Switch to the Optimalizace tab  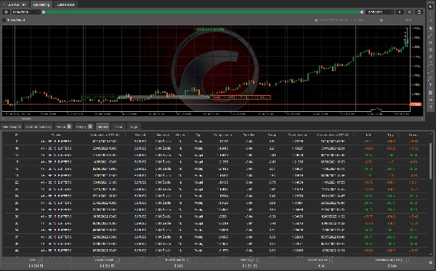point(65,4)
